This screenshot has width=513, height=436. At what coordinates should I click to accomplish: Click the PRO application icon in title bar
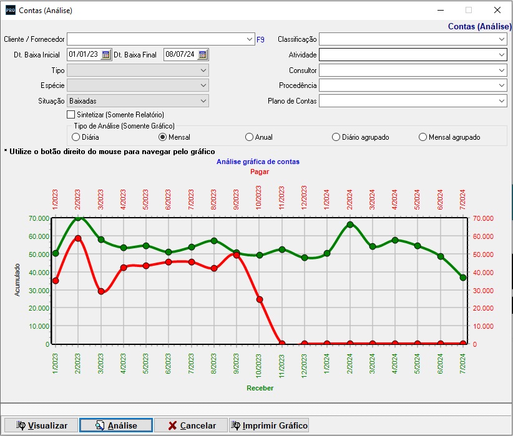tap(10, 10)
